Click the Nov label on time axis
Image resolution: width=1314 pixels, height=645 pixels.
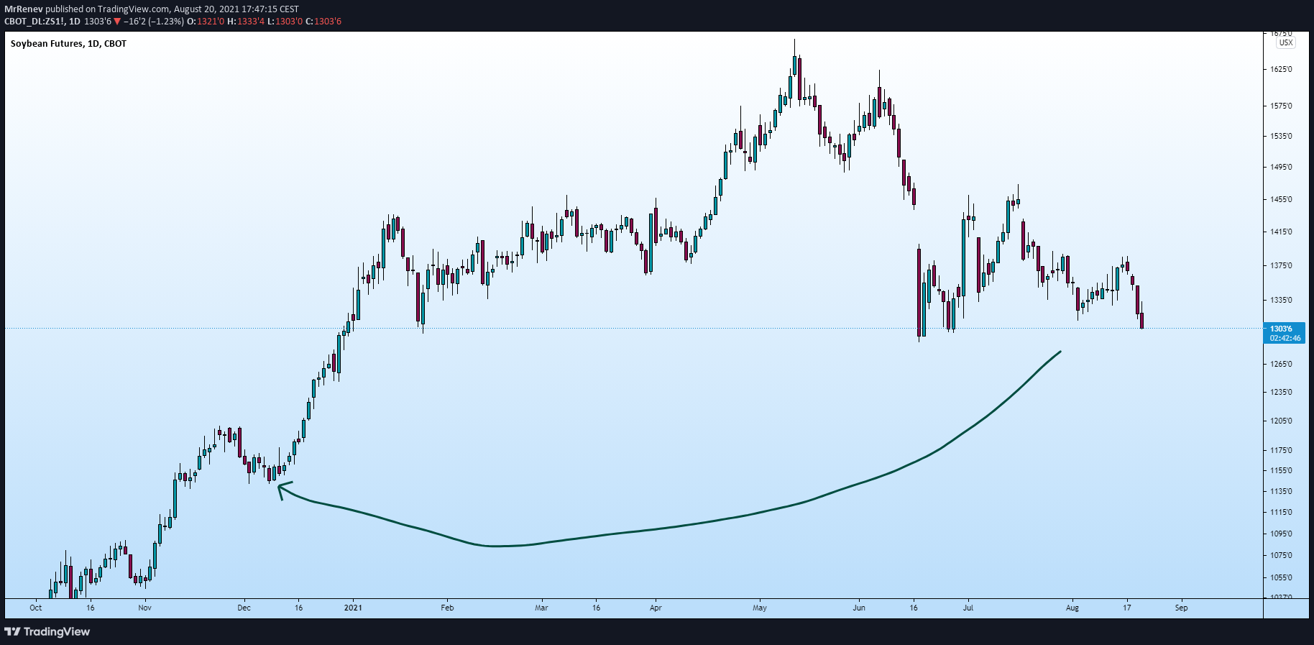click(x=145, y=608)
